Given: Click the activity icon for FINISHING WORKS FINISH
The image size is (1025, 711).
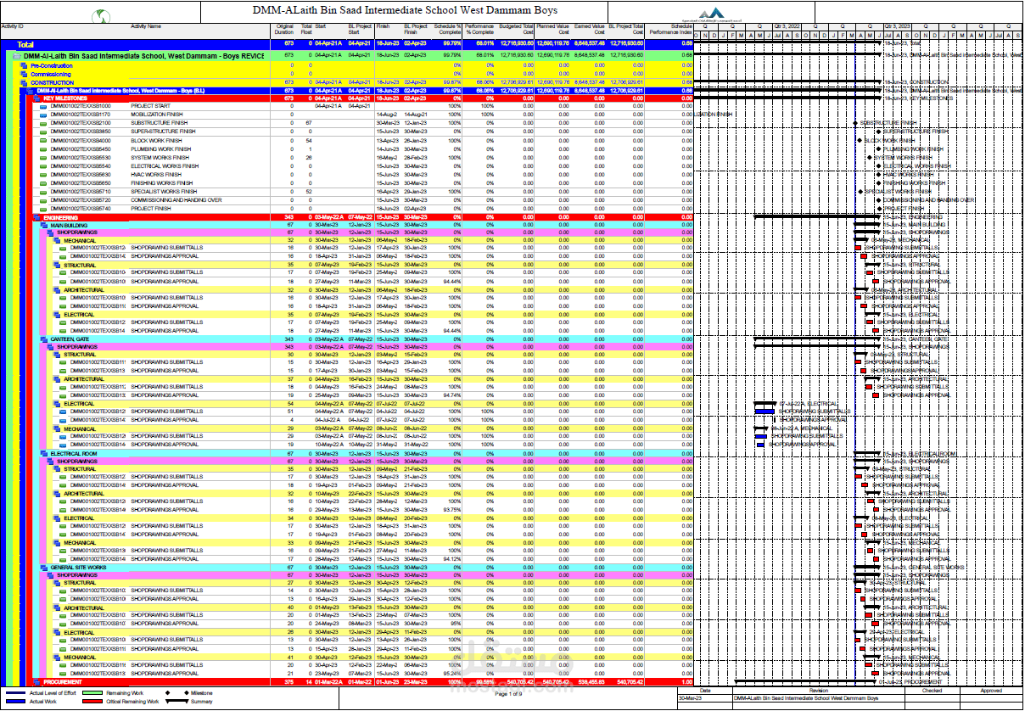Looking at the screenshot, I should click(x=43, y=183).
